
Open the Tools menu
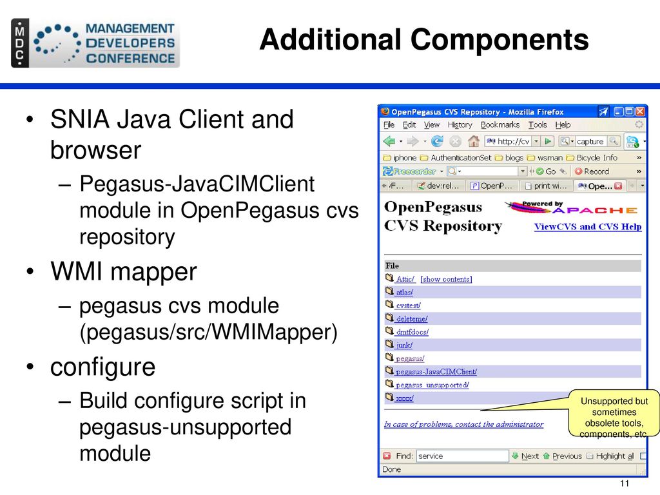pos(538,124)
